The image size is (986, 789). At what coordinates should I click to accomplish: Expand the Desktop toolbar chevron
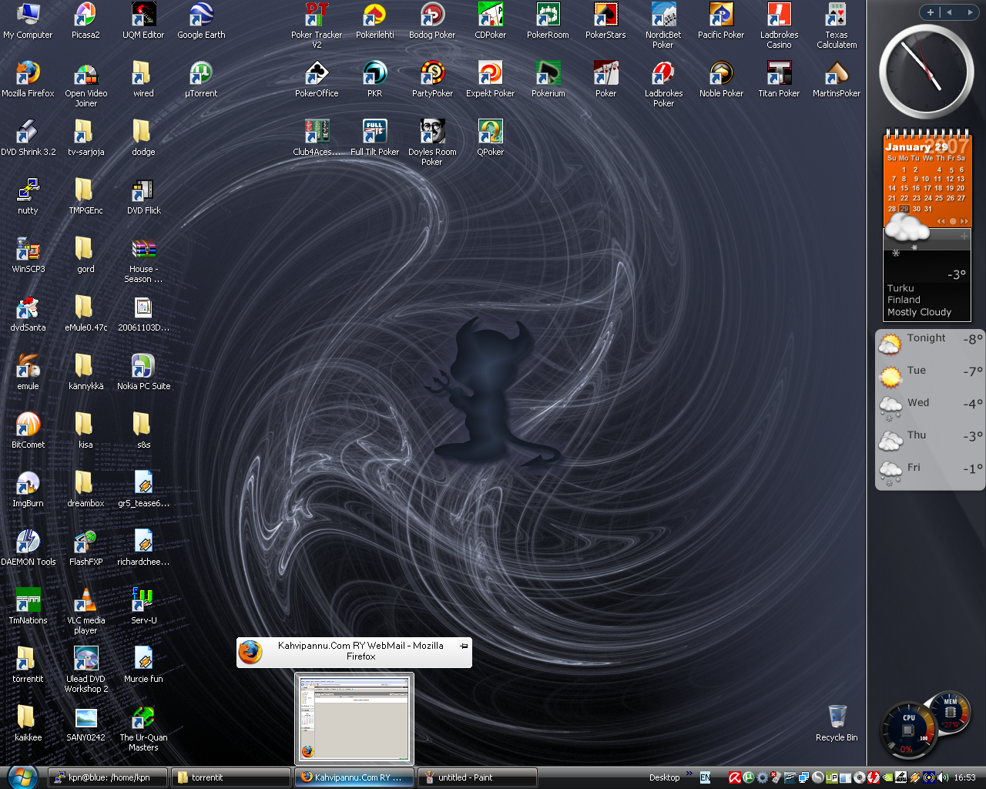689,774
